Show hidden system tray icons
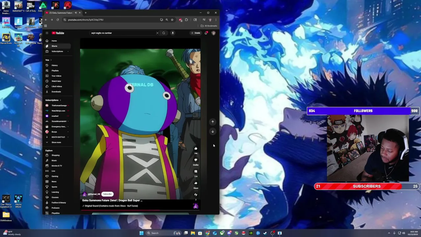421x237 pixels. [389, 233]
